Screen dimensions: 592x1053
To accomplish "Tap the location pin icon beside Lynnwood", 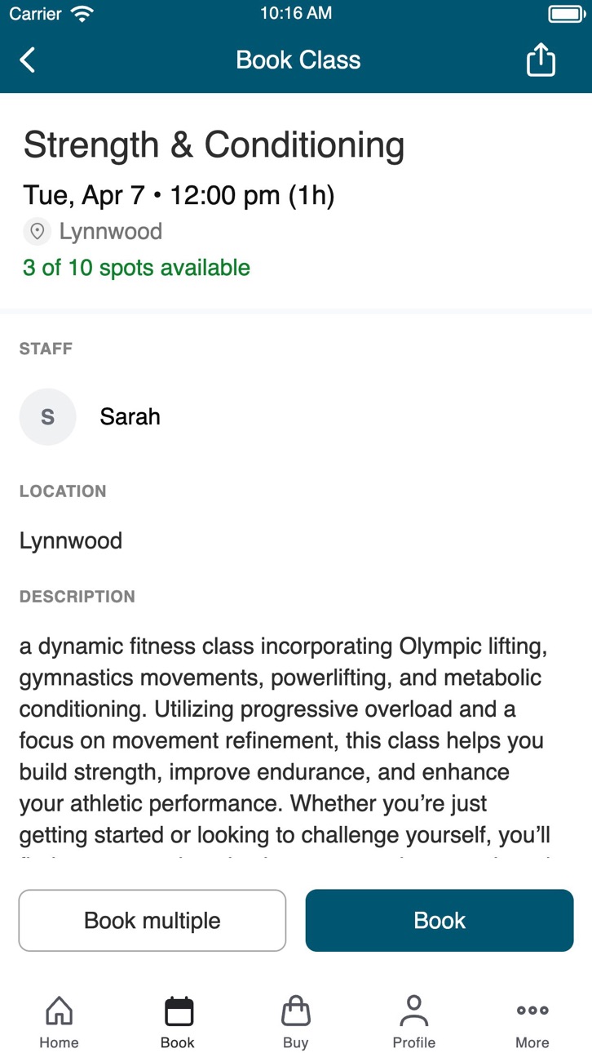I will tap(36, 232).
